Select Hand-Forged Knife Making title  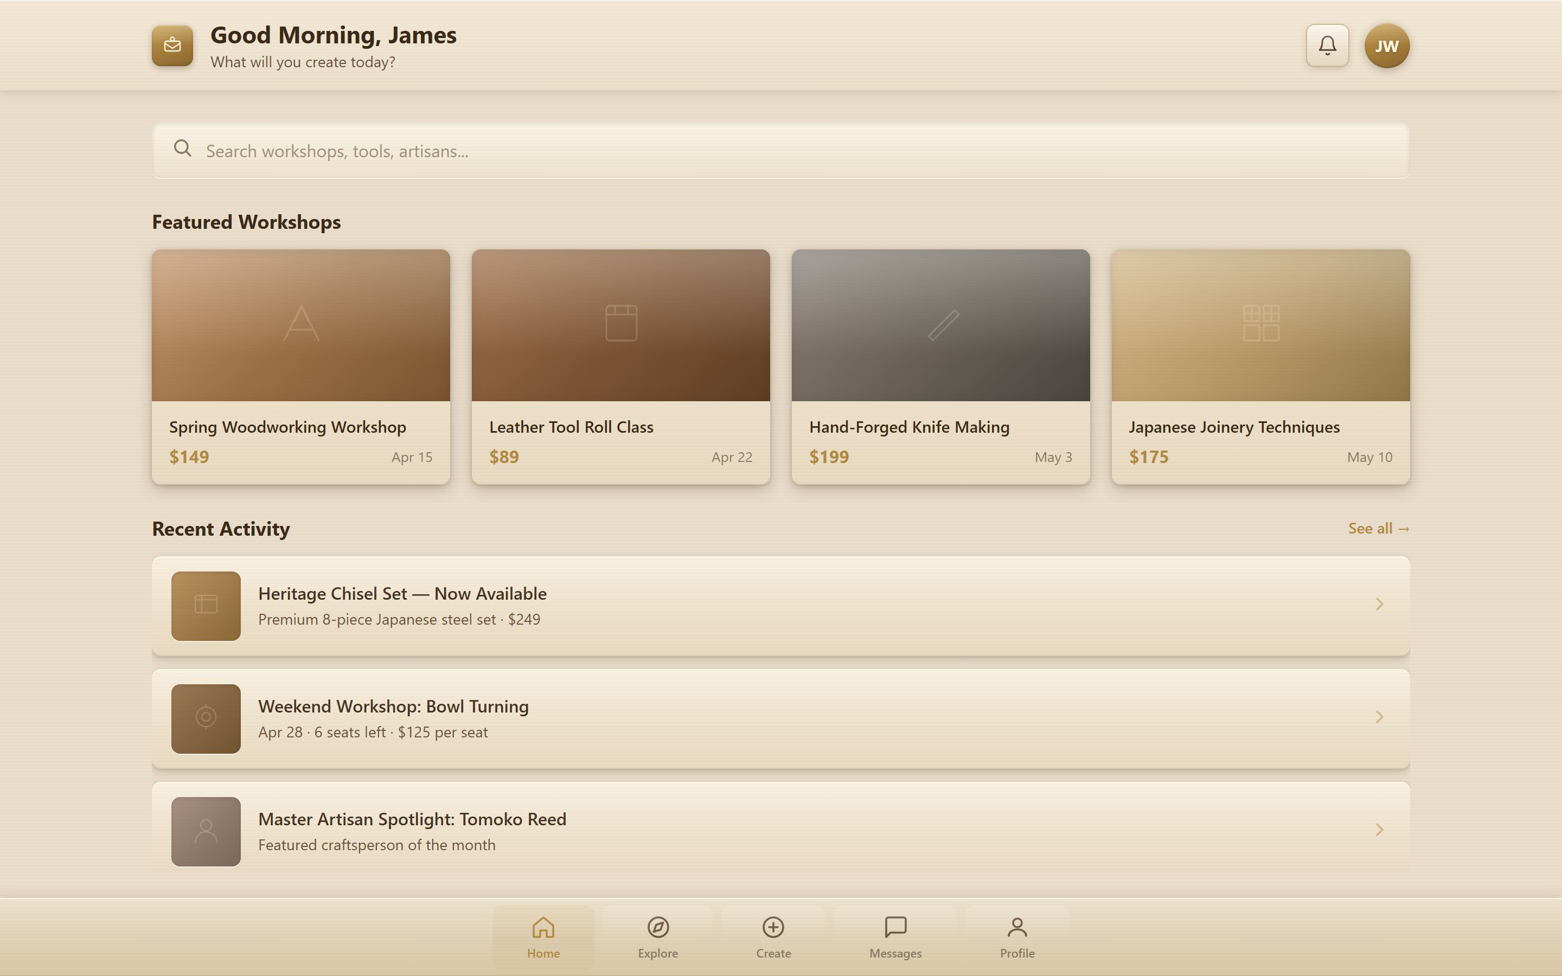pos(909,427)
